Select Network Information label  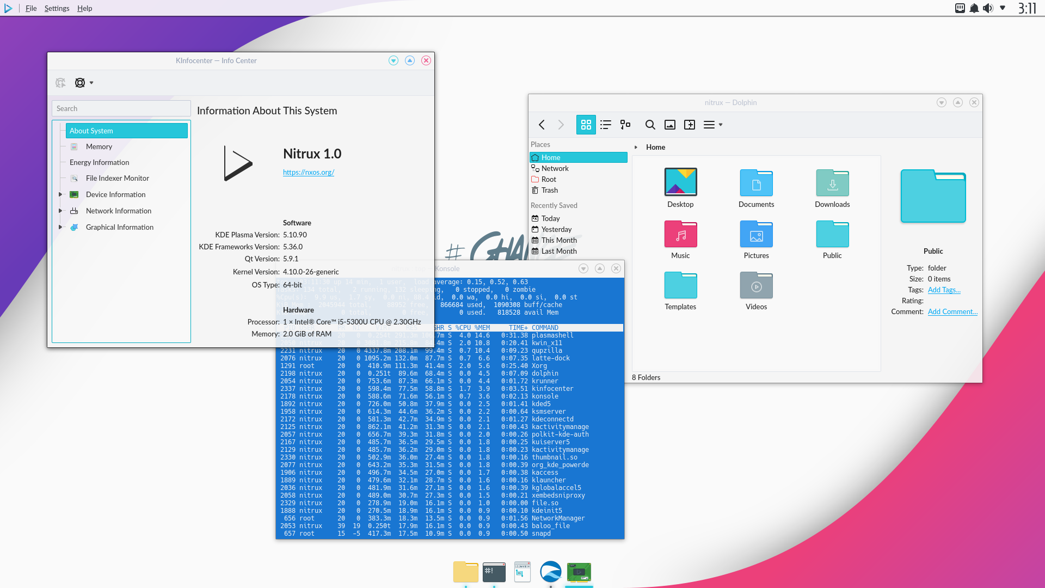click(x=118, y=211)
